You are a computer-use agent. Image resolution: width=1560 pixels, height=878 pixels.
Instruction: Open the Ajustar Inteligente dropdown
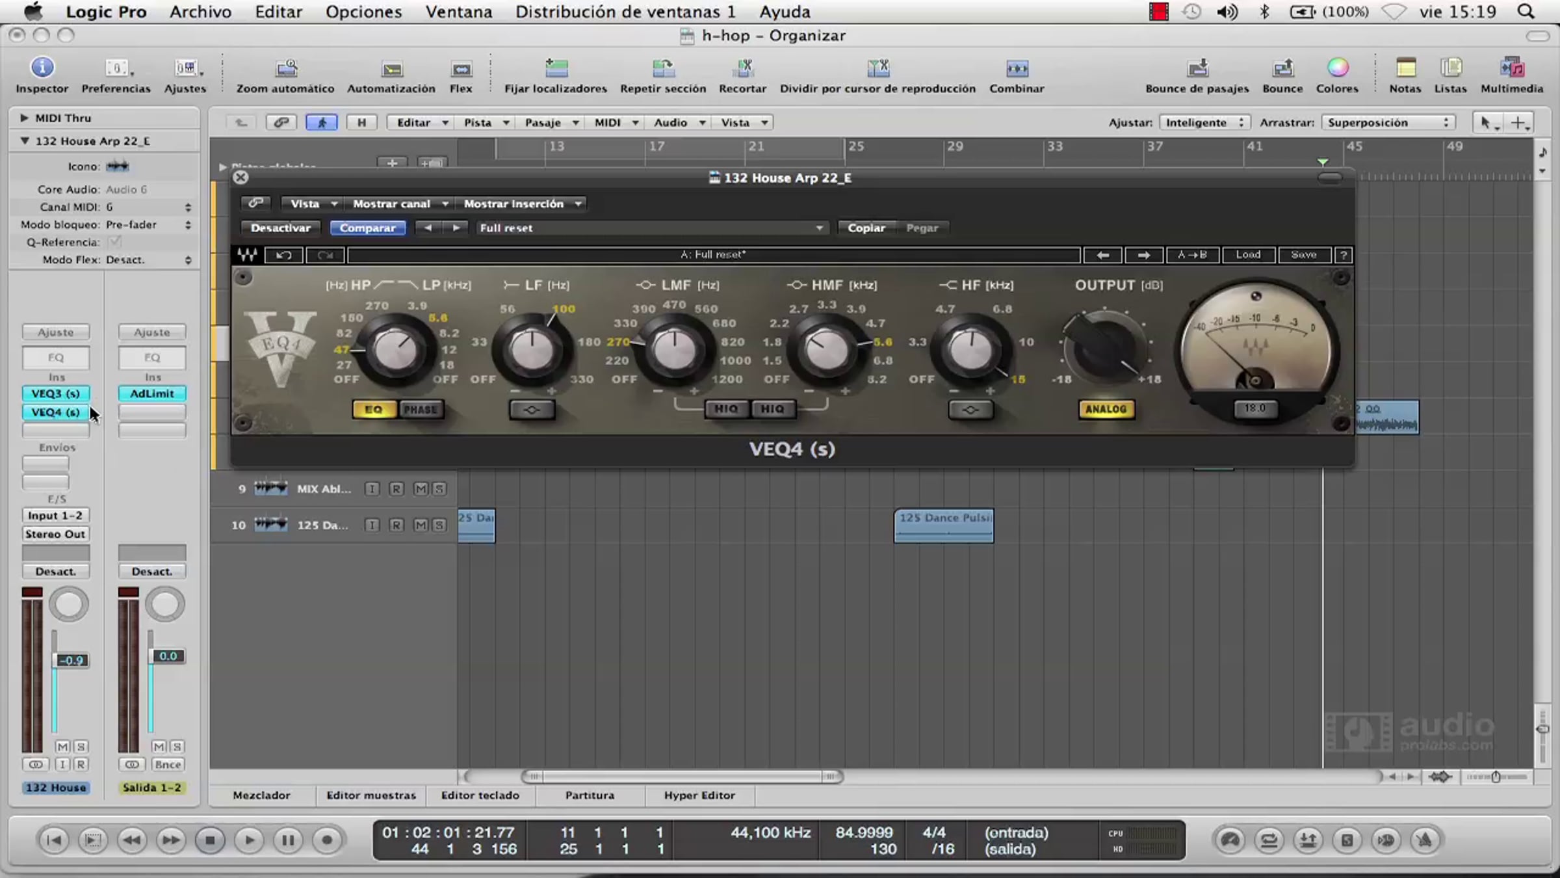(x=1204, y=122)
